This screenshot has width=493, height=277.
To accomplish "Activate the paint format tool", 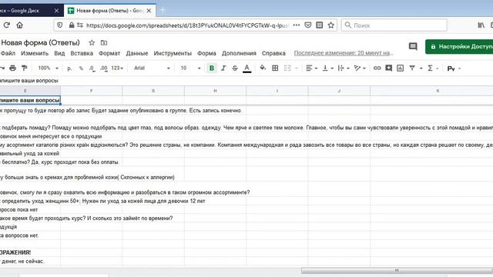I will (x=24, y=68).
